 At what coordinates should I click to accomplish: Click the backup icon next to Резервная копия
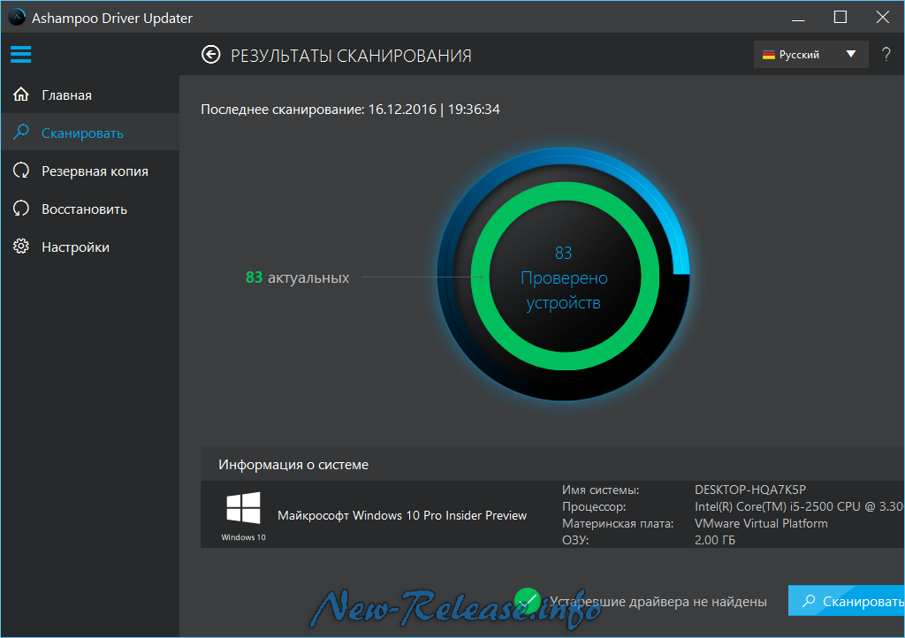tap(21, 171)
